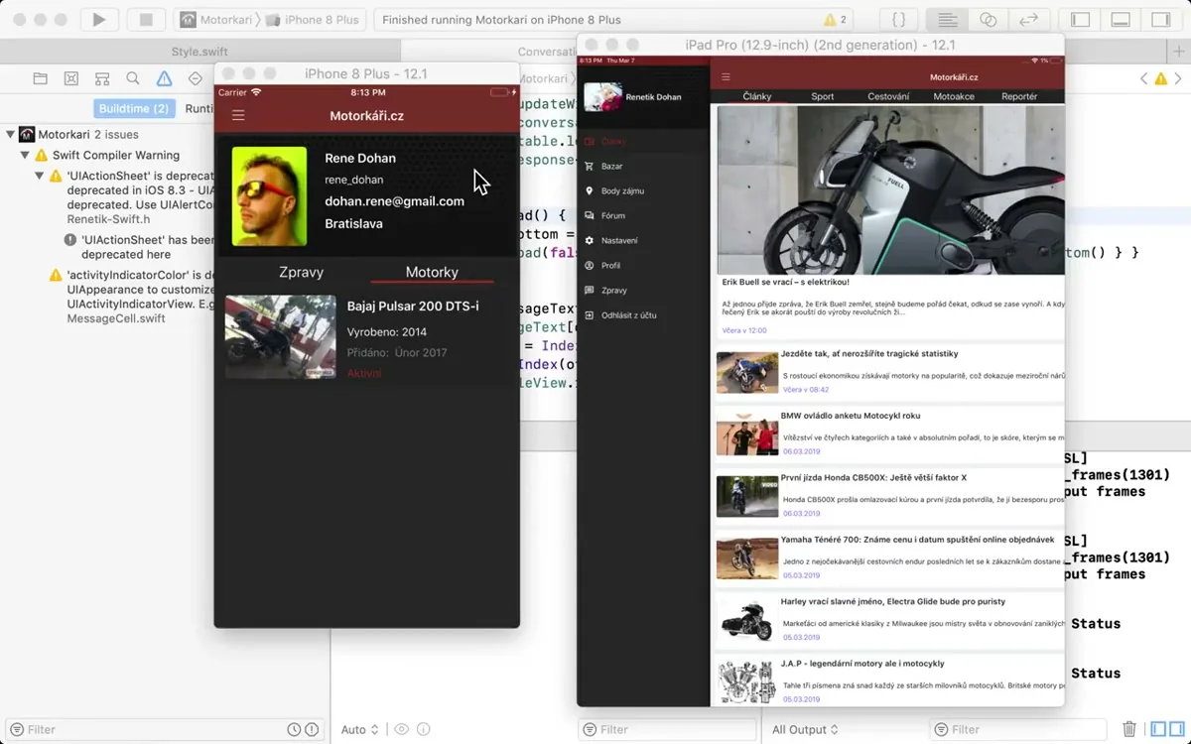Collapse the 'UIActionSheet' is deprecated warning
Screen dimensions: 1191x744
coord(41,176)
